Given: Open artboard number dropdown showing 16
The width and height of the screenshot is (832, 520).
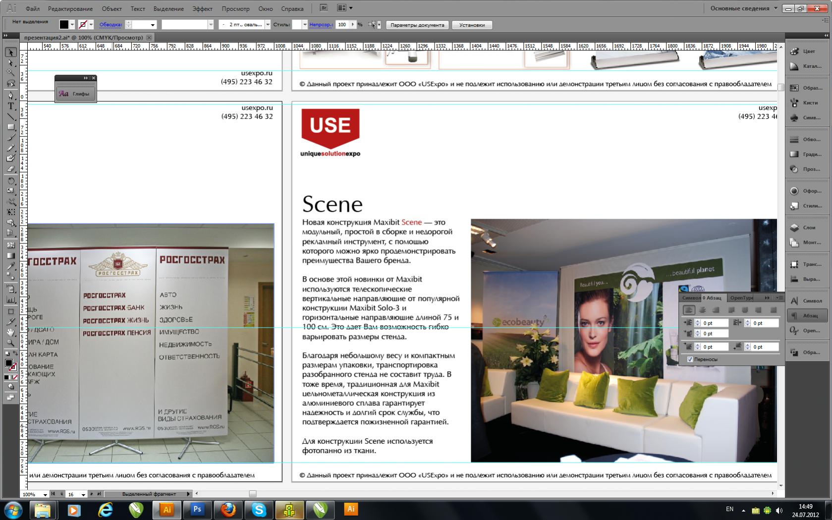Looking at the screenshot, I should click(83, 494).
